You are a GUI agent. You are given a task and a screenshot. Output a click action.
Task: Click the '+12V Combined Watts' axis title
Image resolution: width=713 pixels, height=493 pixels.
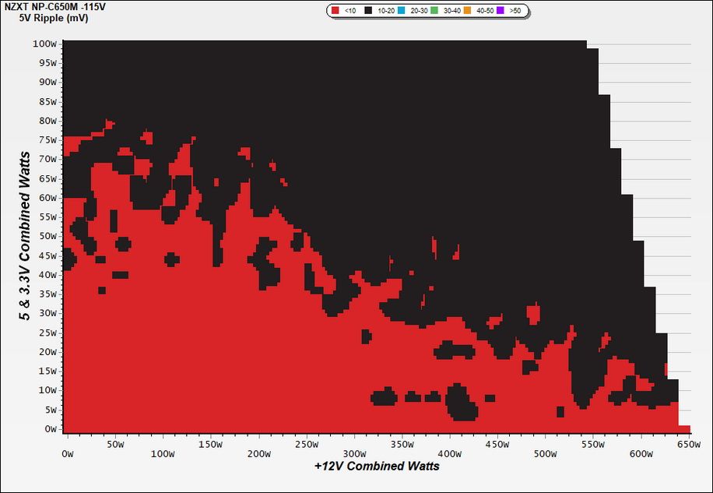377,467
